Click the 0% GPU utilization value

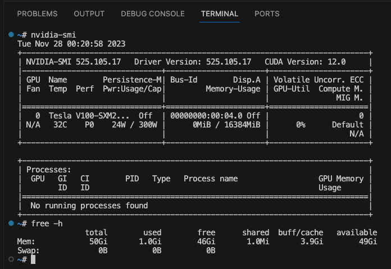point(301,125)
